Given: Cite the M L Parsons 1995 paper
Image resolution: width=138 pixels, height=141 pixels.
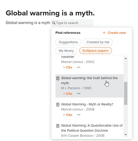Looking at the screenshot, I should (68, 93).
